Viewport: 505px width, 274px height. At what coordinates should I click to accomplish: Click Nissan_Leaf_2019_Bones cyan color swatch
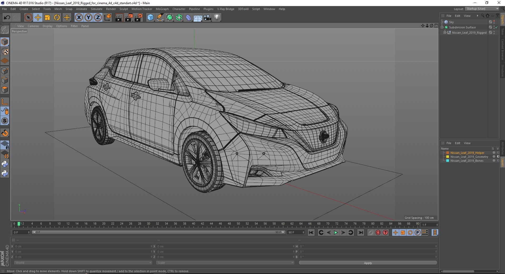(x=448, y=161)
